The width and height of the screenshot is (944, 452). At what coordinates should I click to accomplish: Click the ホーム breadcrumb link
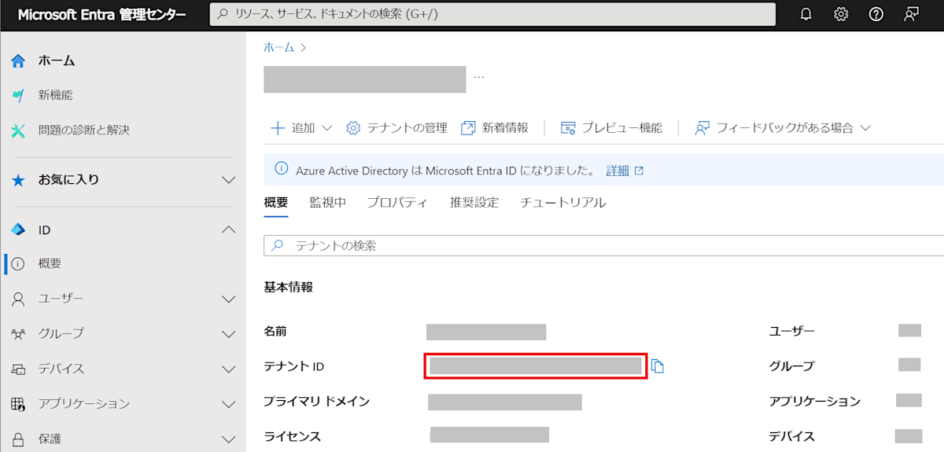coord(278,47)
